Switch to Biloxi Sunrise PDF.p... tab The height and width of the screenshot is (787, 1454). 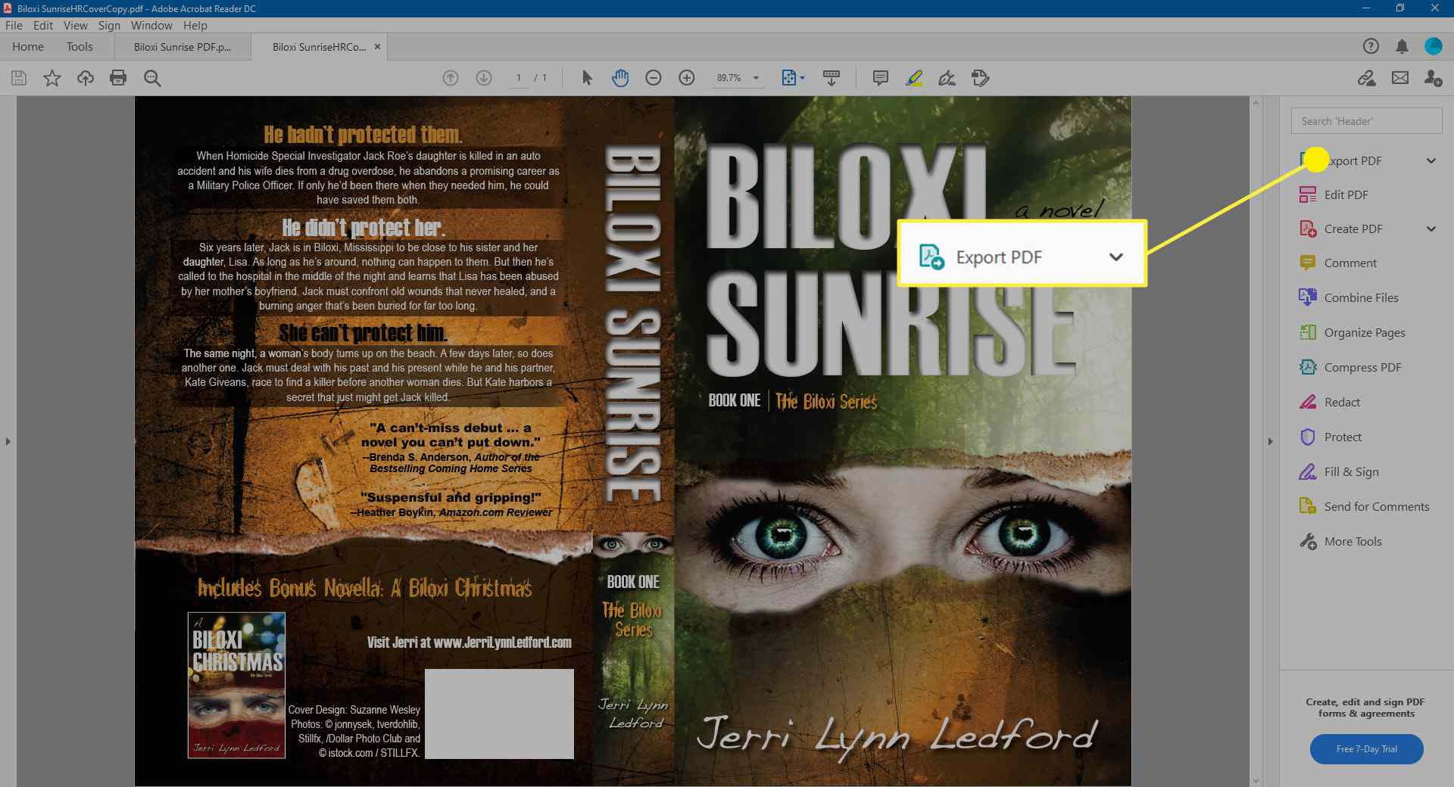pyautogui.click(x=183, y=46)
